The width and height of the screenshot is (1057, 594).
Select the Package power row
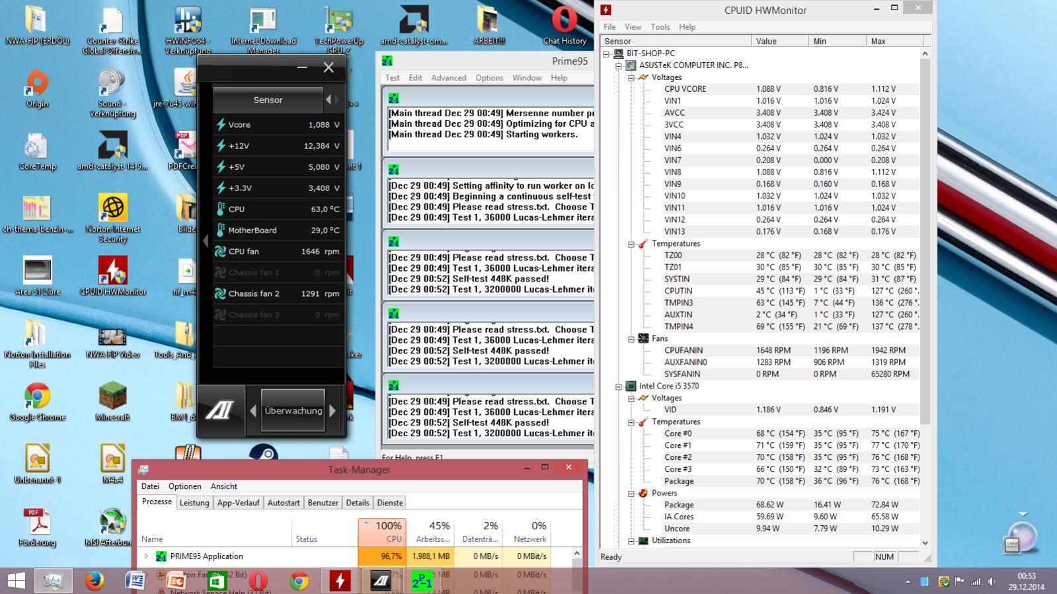(791, 505)
